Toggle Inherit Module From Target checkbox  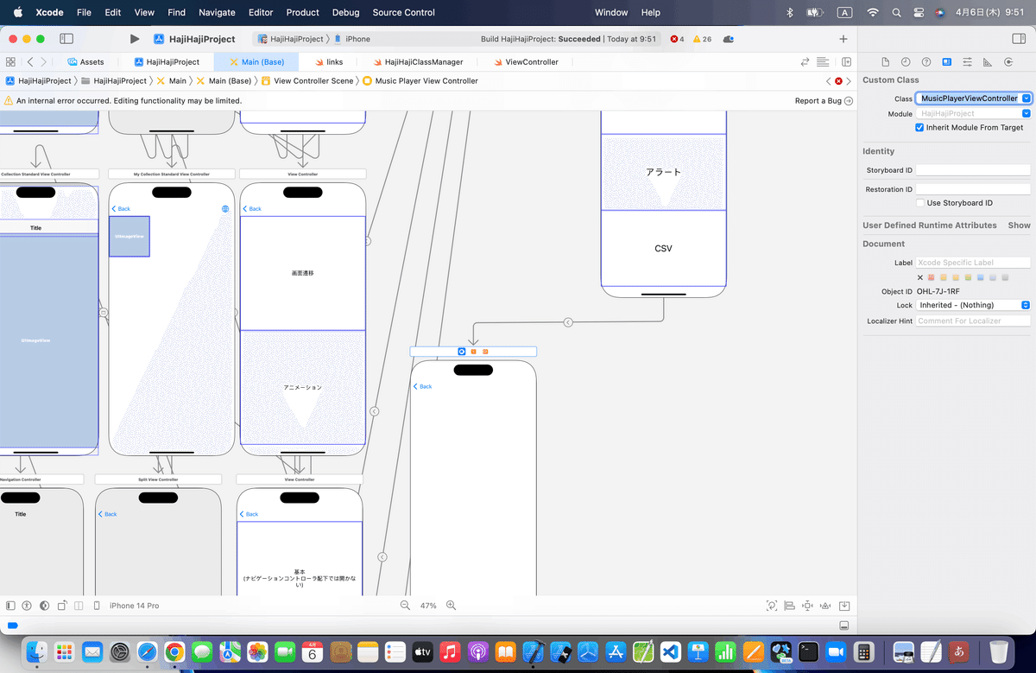coord(919,127)
